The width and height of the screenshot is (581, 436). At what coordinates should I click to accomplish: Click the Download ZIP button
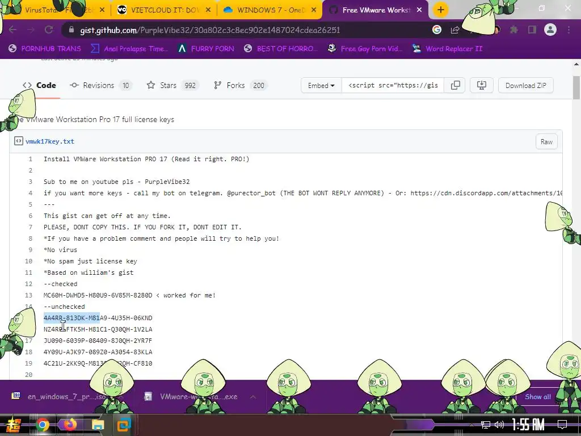coord(525,85)
